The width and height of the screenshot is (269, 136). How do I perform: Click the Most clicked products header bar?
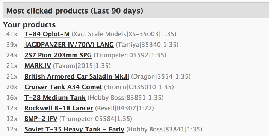(136, 11)
